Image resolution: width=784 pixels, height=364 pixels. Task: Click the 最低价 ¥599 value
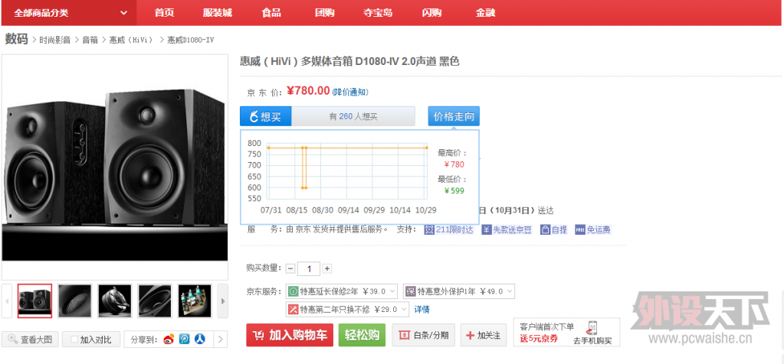coord(454,191)
